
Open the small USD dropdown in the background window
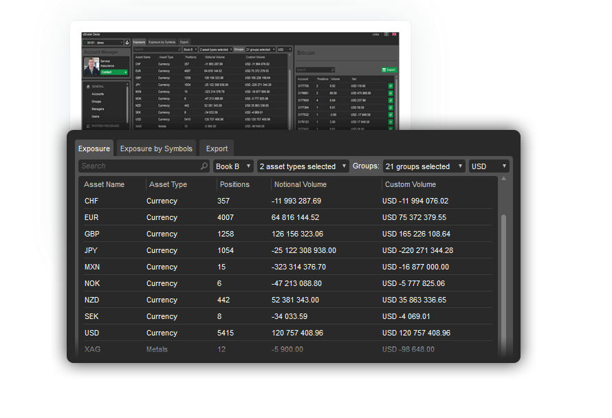pos(284,49)
